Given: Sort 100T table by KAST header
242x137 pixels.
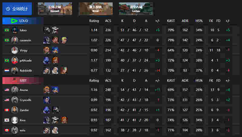Looking at the screenshot, I should coord(171,80).
